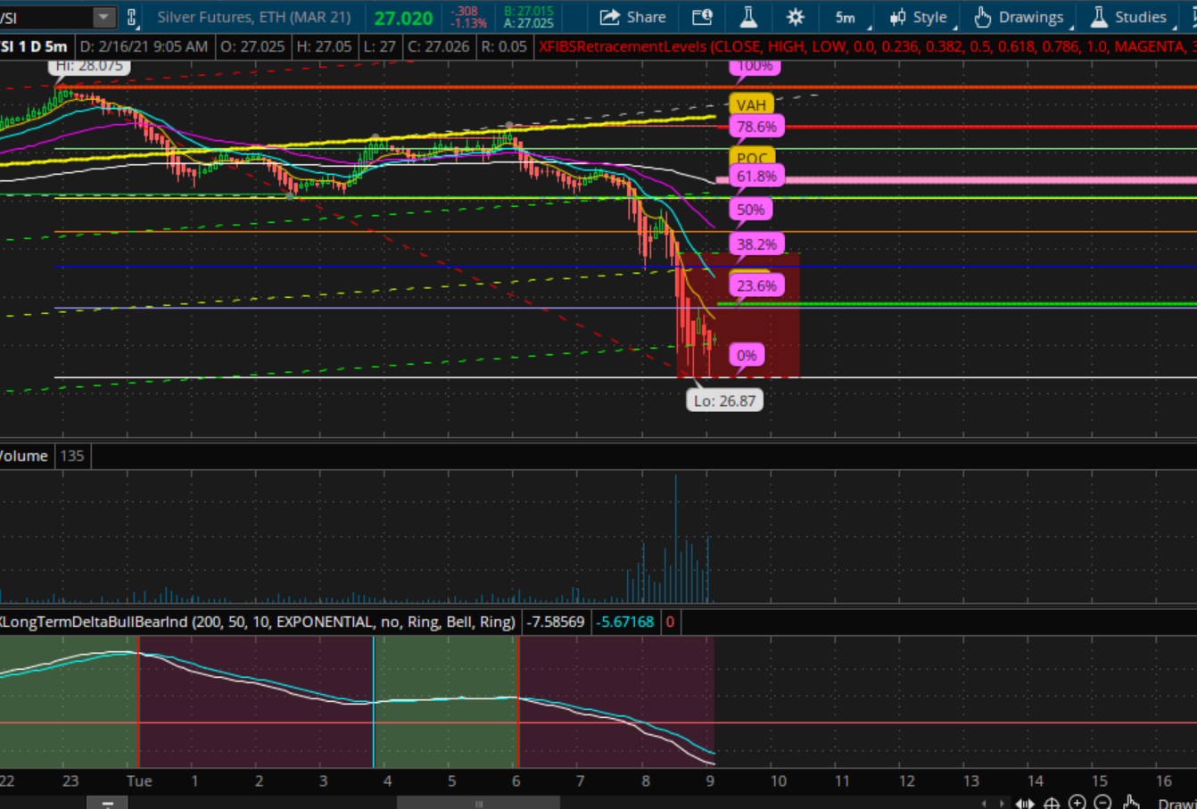Click the 50% Fibonacci level bubble
This screenshot has width=1197, height=809.
coord(750,210)
